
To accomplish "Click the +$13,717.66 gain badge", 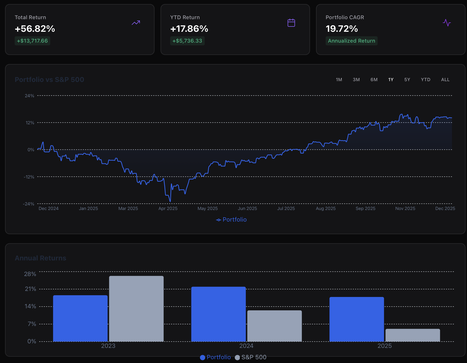I will click(x=32, y=41).
